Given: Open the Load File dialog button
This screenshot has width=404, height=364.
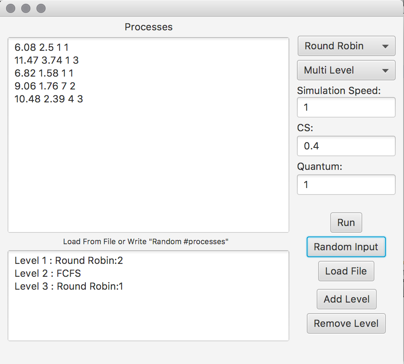Looking at the screenshot, I should click(346, 271).
